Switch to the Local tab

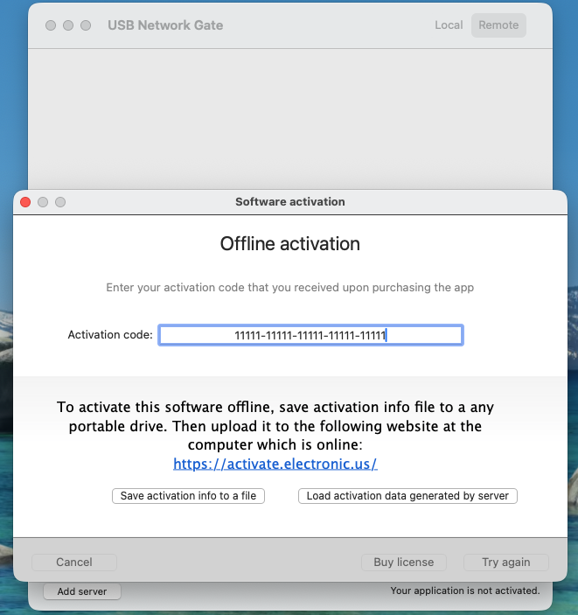click(449, 25)
